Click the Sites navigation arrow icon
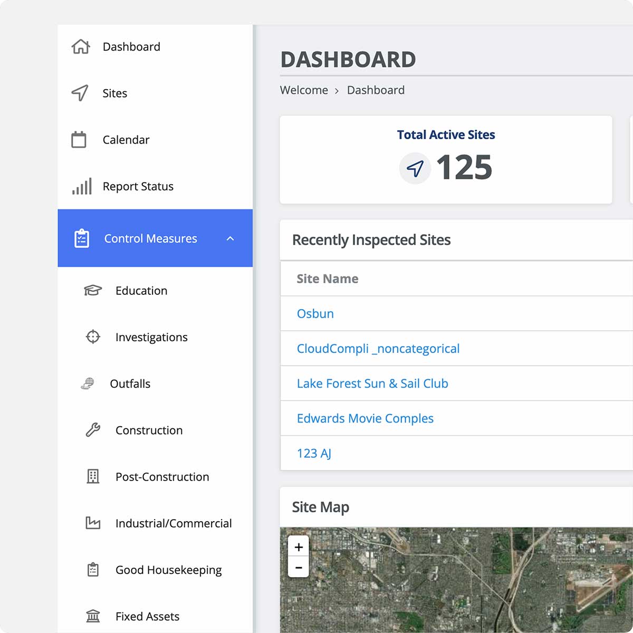This screenshot has height=633, width=633. [80, 93]
